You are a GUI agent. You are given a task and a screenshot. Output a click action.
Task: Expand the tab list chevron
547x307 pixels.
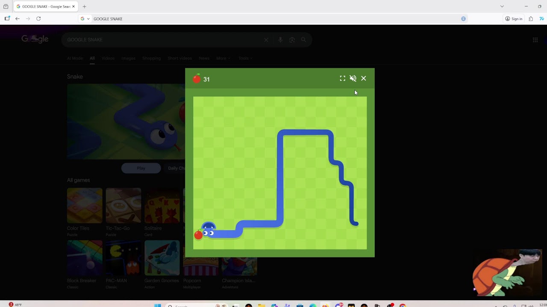pyautogui.click(x=502, y=6)
